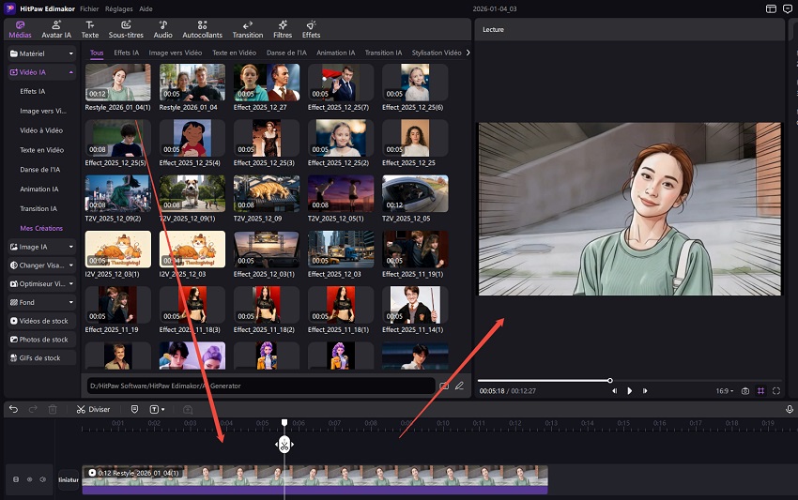Take a snapshot with camera icon

click(x=745, y=390)
